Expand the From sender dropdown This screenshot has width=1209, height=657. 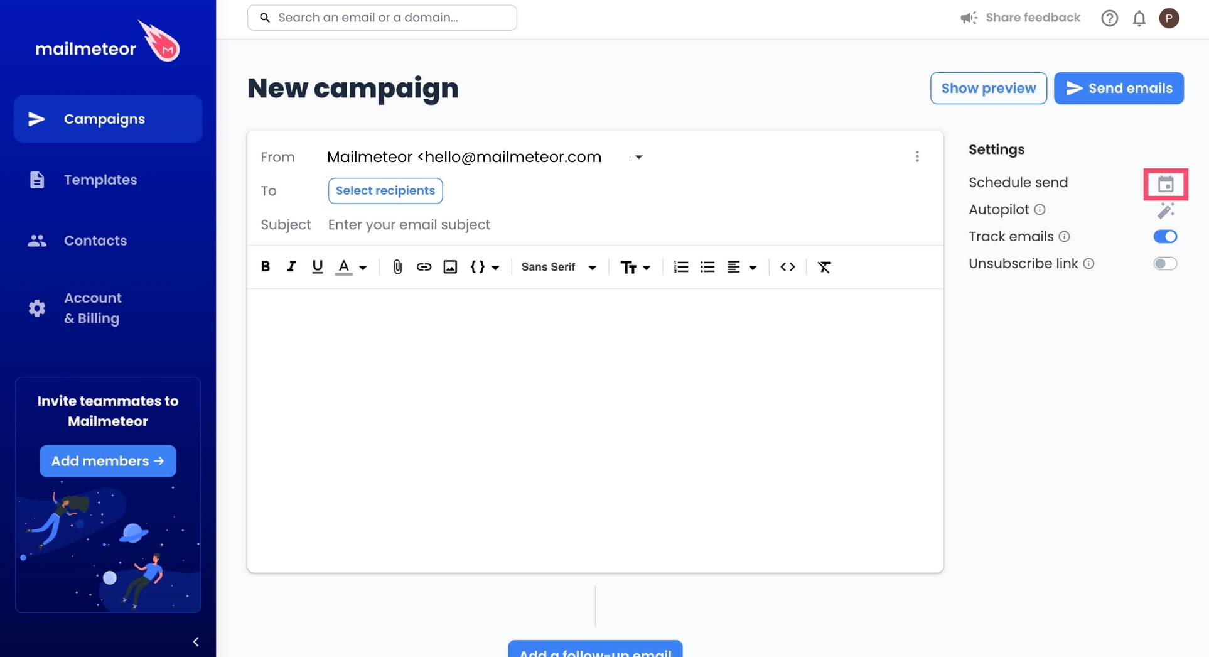pyautogui.click(x=638, y=157)
